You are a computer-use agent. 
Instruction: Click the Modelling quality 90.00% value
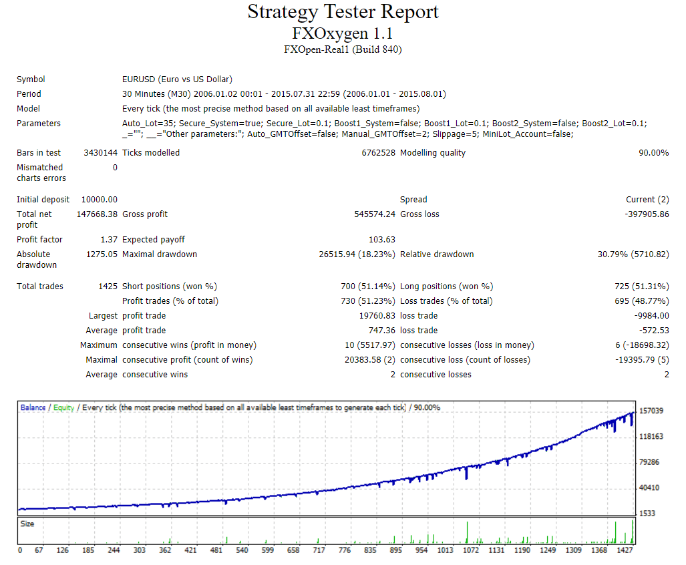click(x=653, y=153)
